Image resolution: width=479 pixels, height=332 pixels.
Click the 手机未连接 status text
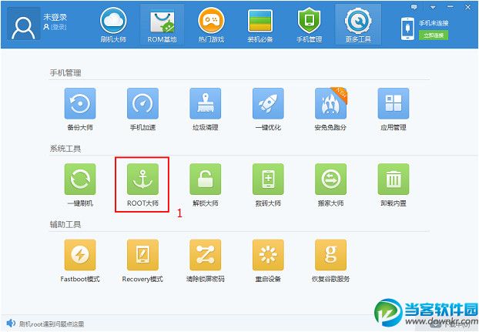point(433,23)
